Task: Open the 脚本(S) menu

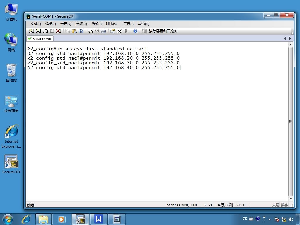Action: point(111,24)
